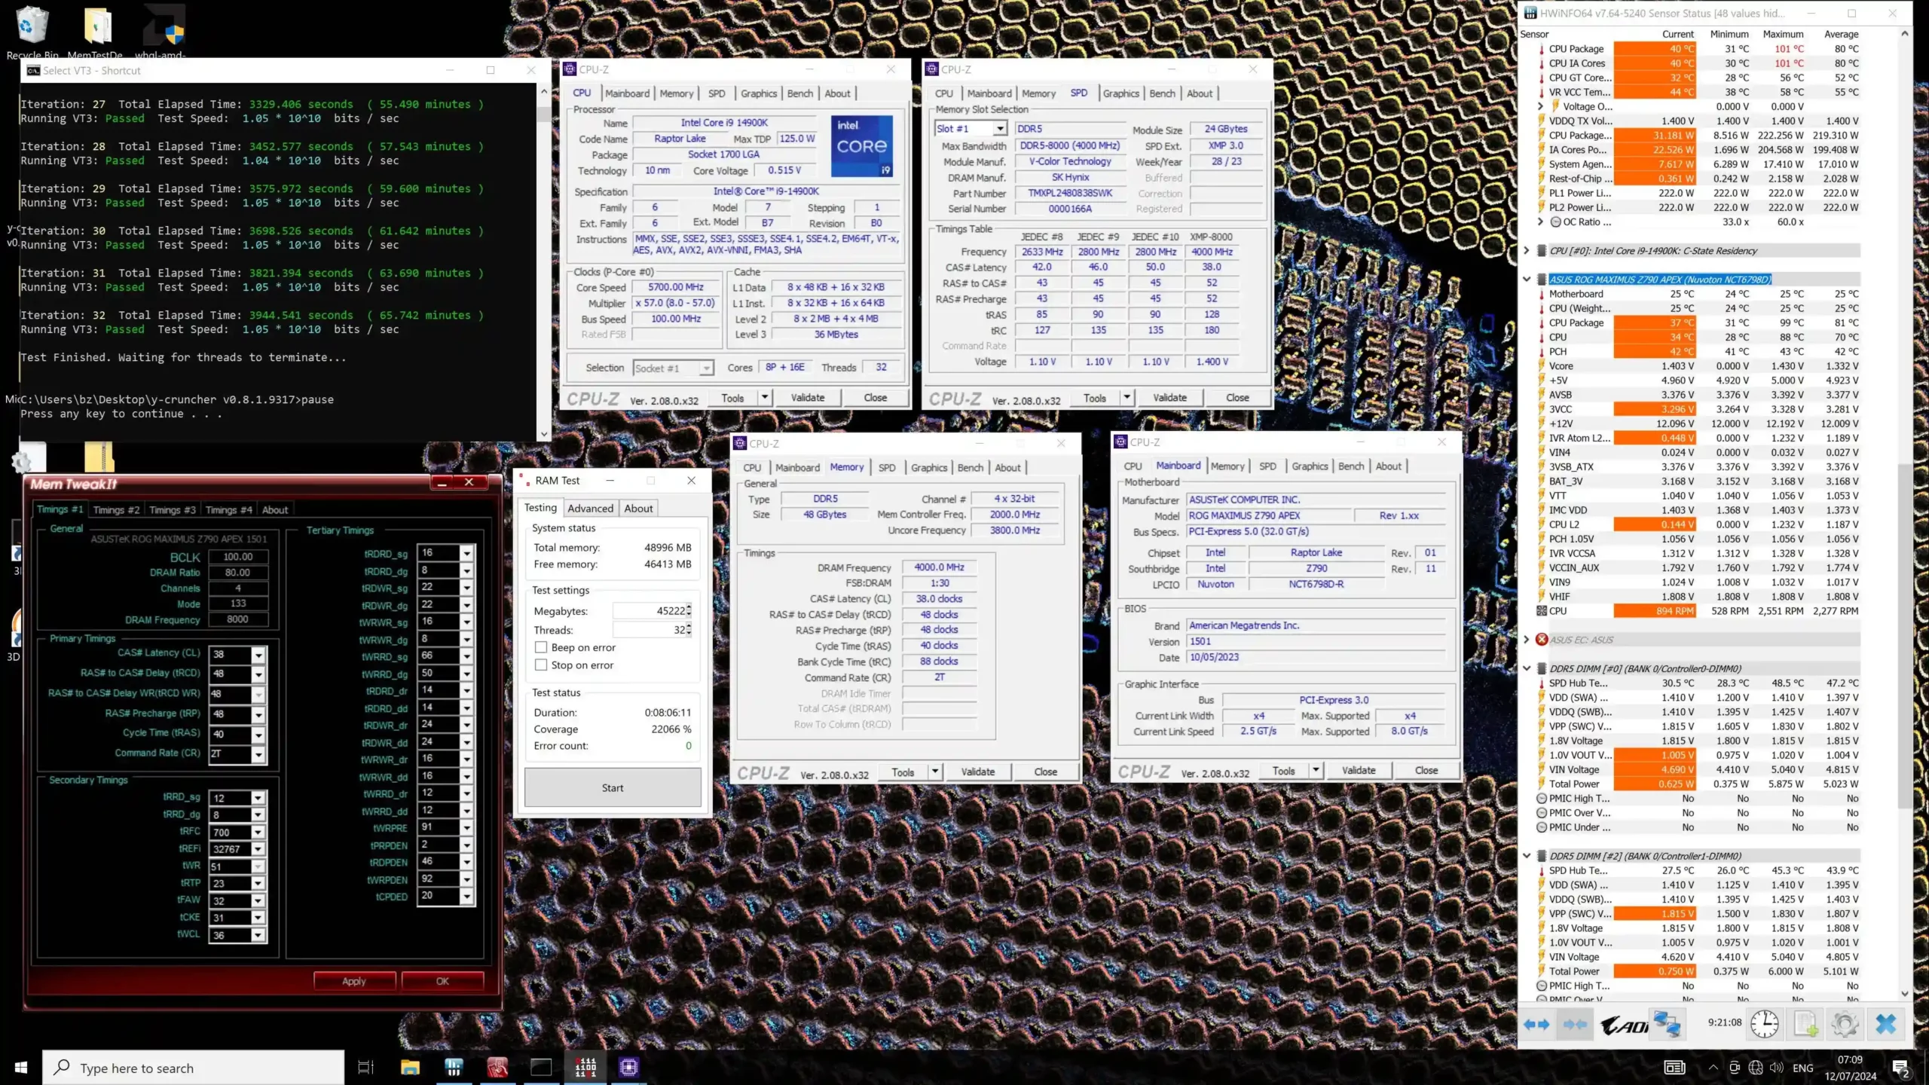Collapse DDR5 DIMM [#0] sensor group

coord(1527,668)
